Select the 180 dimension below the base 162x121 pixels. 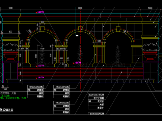5,89
